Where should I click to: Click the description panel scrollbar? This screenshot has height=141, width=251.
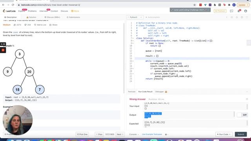[124, 58]
